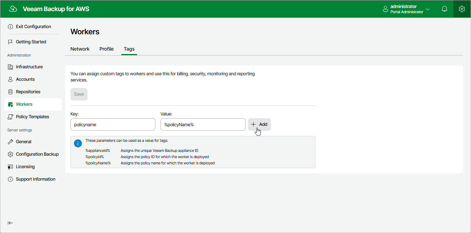Click the Support Information info icon
Screen dimensions: 471x233
(x=10, y=179)
